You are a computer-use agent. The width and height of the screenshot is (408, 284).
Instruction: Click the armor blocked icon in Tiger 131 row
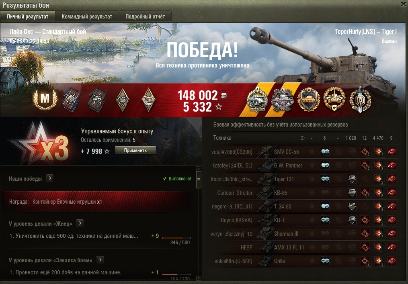click(352, 179)
